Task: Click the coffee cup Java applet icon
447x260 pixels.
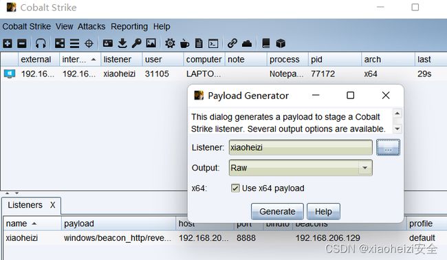Action: point(184,43)
